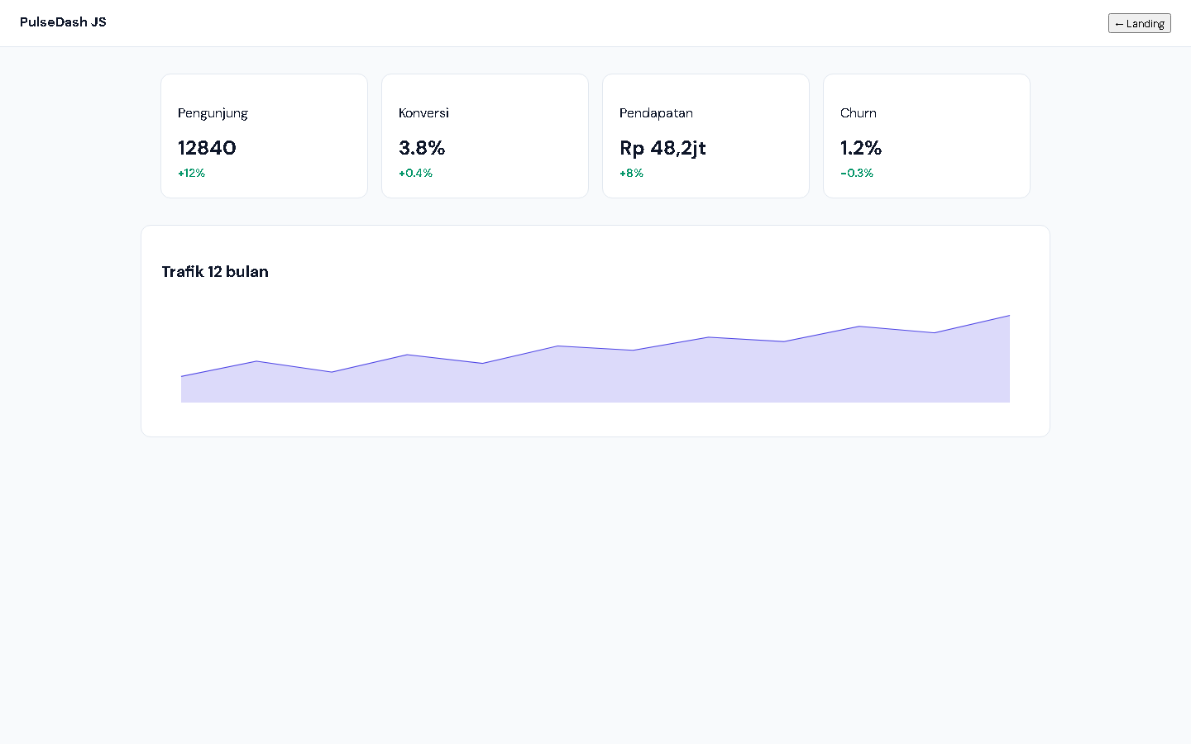
Task: Click the +8% change indicator
Action: click(x=631, y=173)
